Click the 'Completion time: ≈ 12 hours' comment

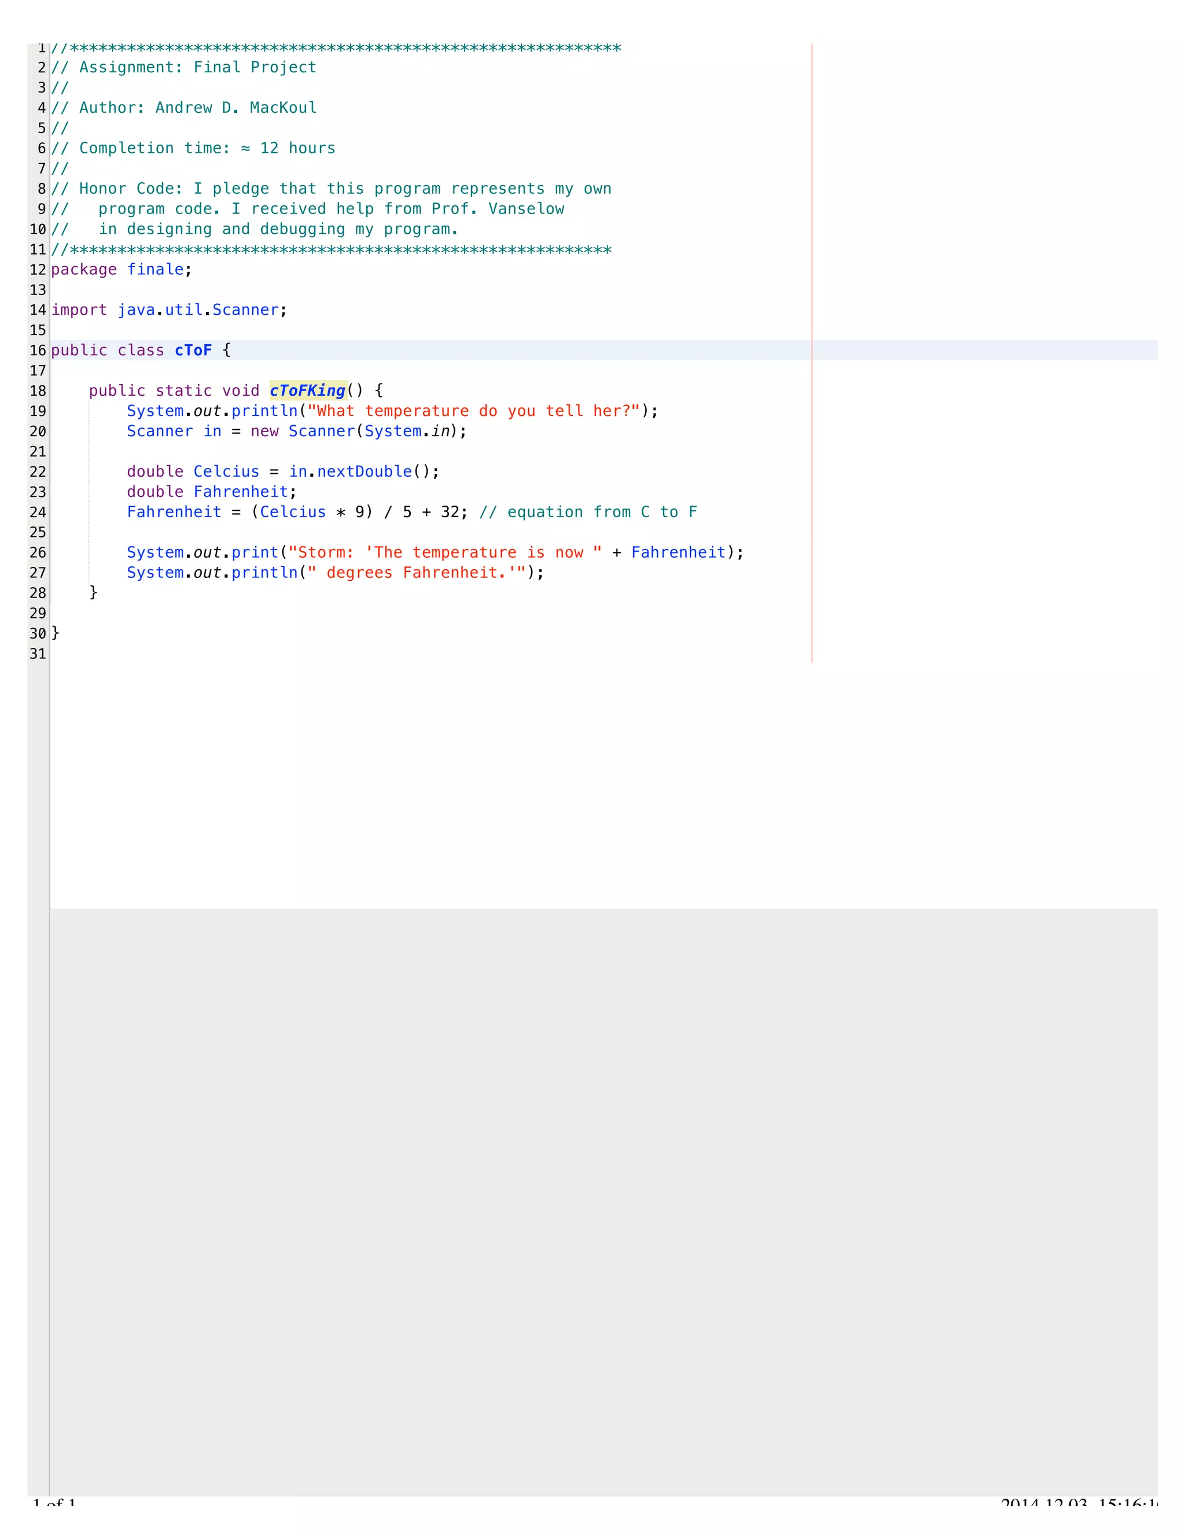point(193,148)
